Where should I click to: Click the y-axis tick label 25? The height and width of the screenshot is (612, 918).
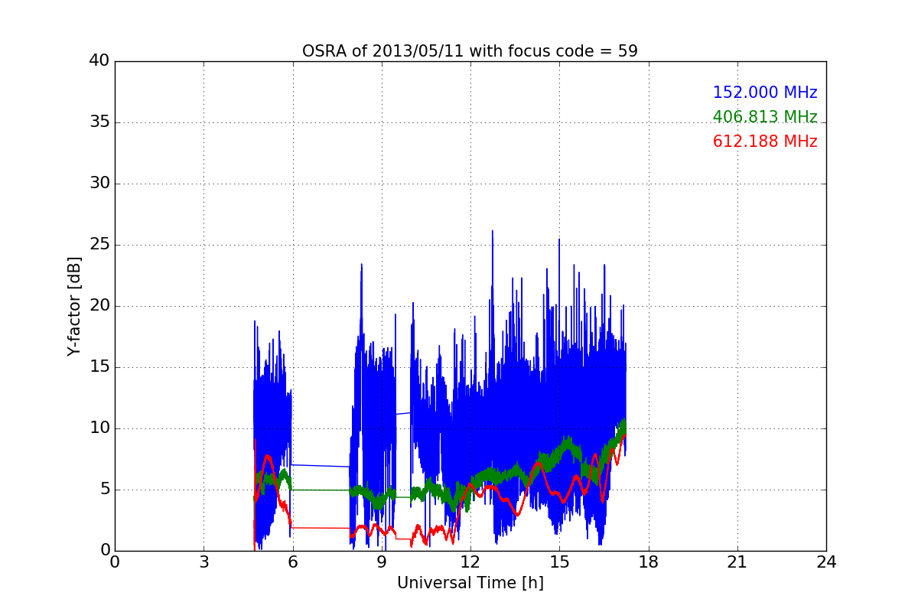coord(99,245)
